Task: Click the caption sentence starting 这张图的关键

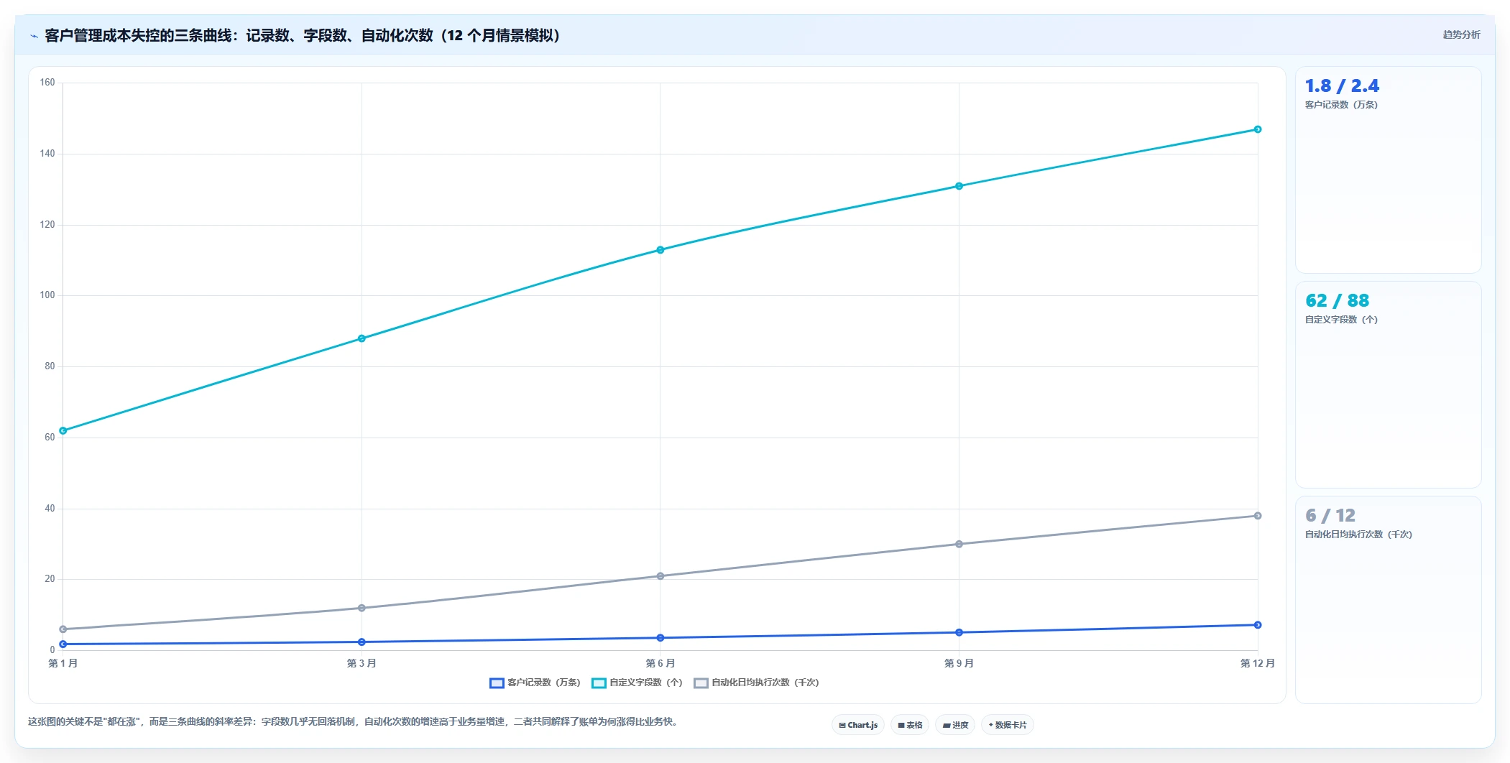Action: point(353,722)
